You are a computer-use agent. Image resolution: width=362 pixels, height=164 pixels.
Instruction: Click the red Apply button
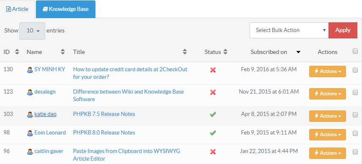coord(343,30)
